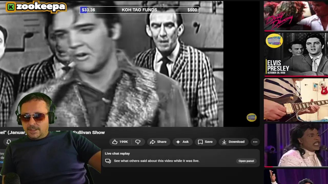
Task: Click the Kick logo beside zookeepa
Action: 11,7
